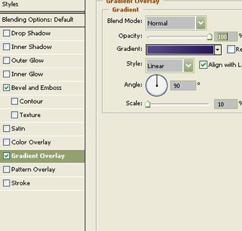
Task: Select the Gradient Overlay row label
Action: point(38,156)
